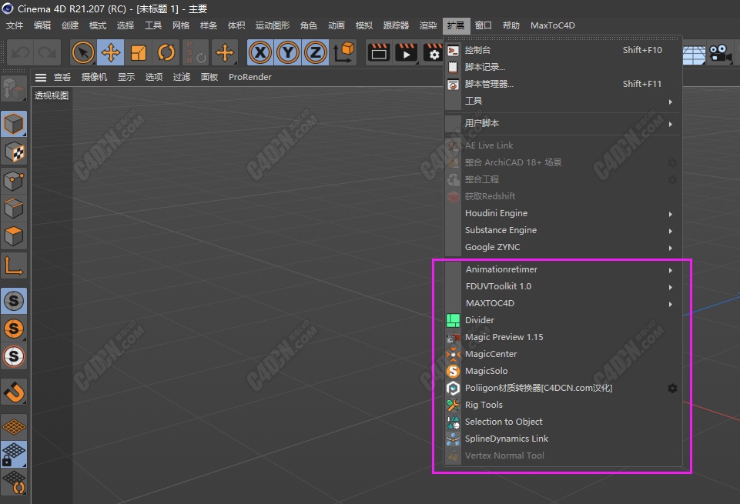Expand the 用户脚本 submenu
The height and width of the screenshot is (504, 740).
point(564,124)
